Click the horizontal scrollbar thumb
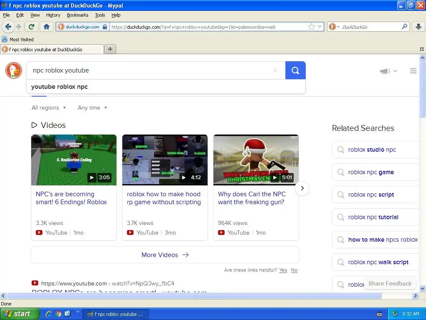 [194, 296]
